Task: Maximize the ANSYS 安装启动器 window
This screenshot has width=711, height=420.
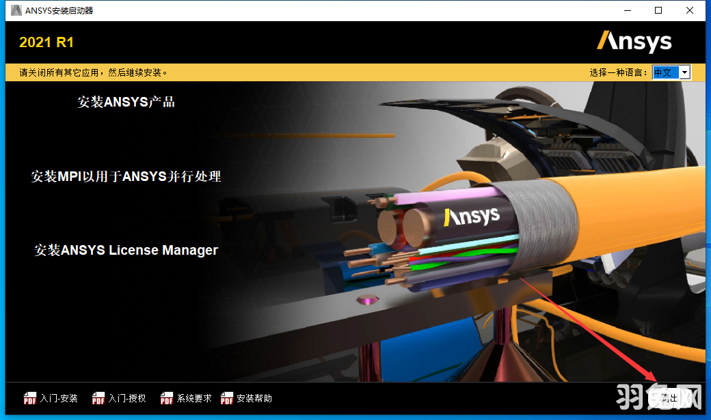Action: coord(658,10)
